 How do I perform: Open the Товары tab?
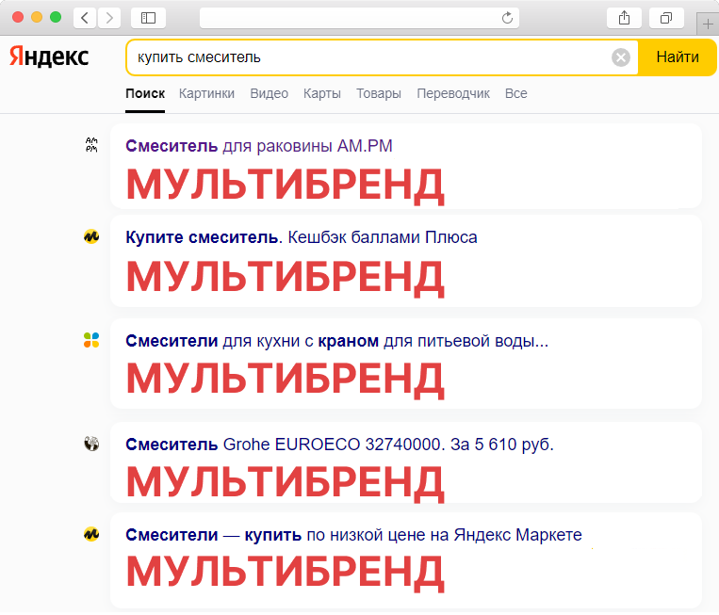tap(379, 93)
